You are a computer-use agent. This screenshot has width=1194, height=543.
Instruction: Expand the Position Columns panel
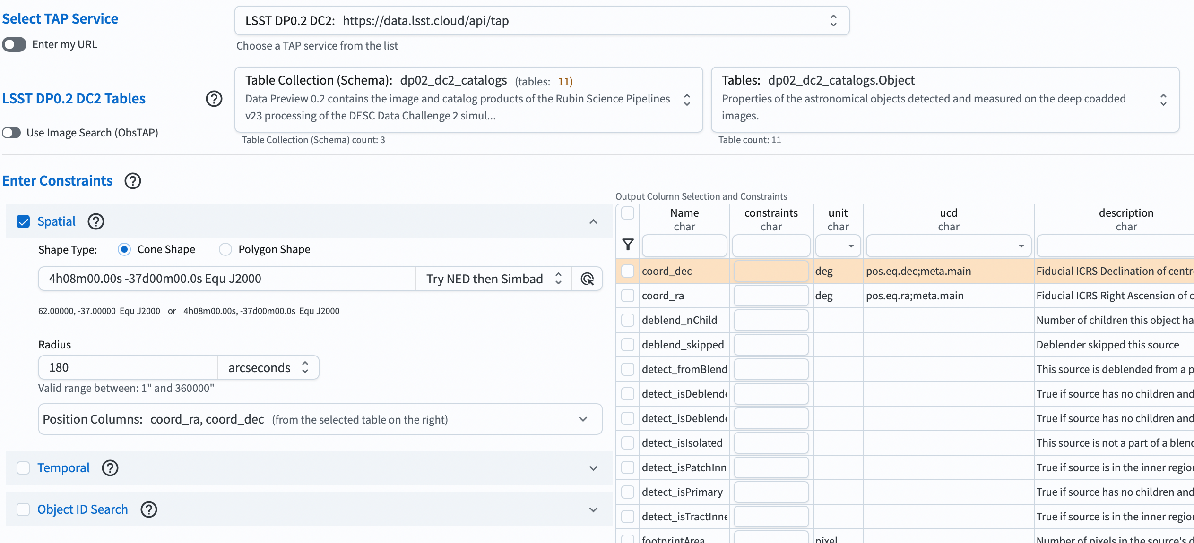[583, 419]
